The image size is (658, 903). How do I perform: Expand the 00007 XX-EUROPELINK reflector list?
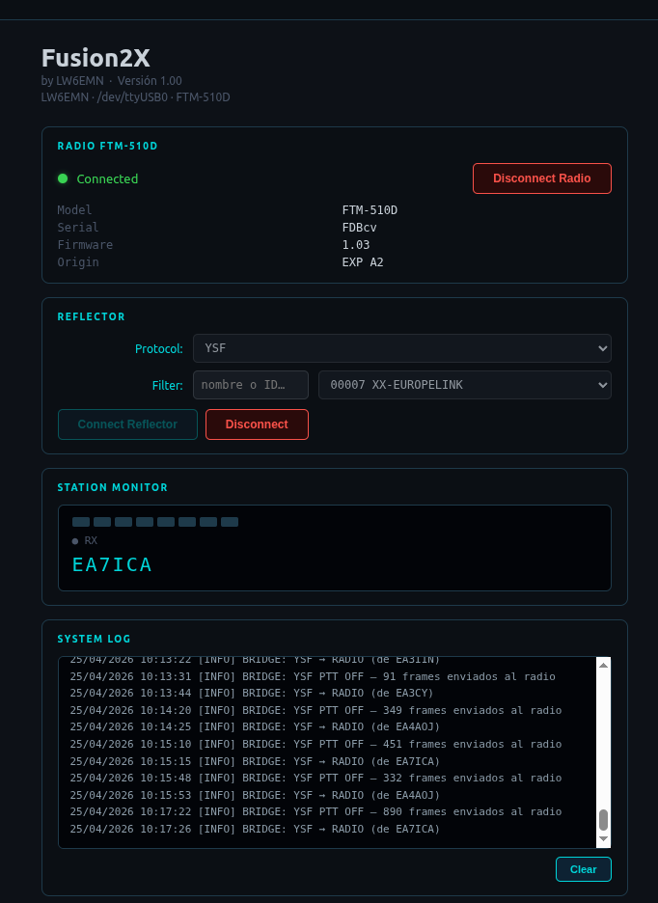pos(464,385)
